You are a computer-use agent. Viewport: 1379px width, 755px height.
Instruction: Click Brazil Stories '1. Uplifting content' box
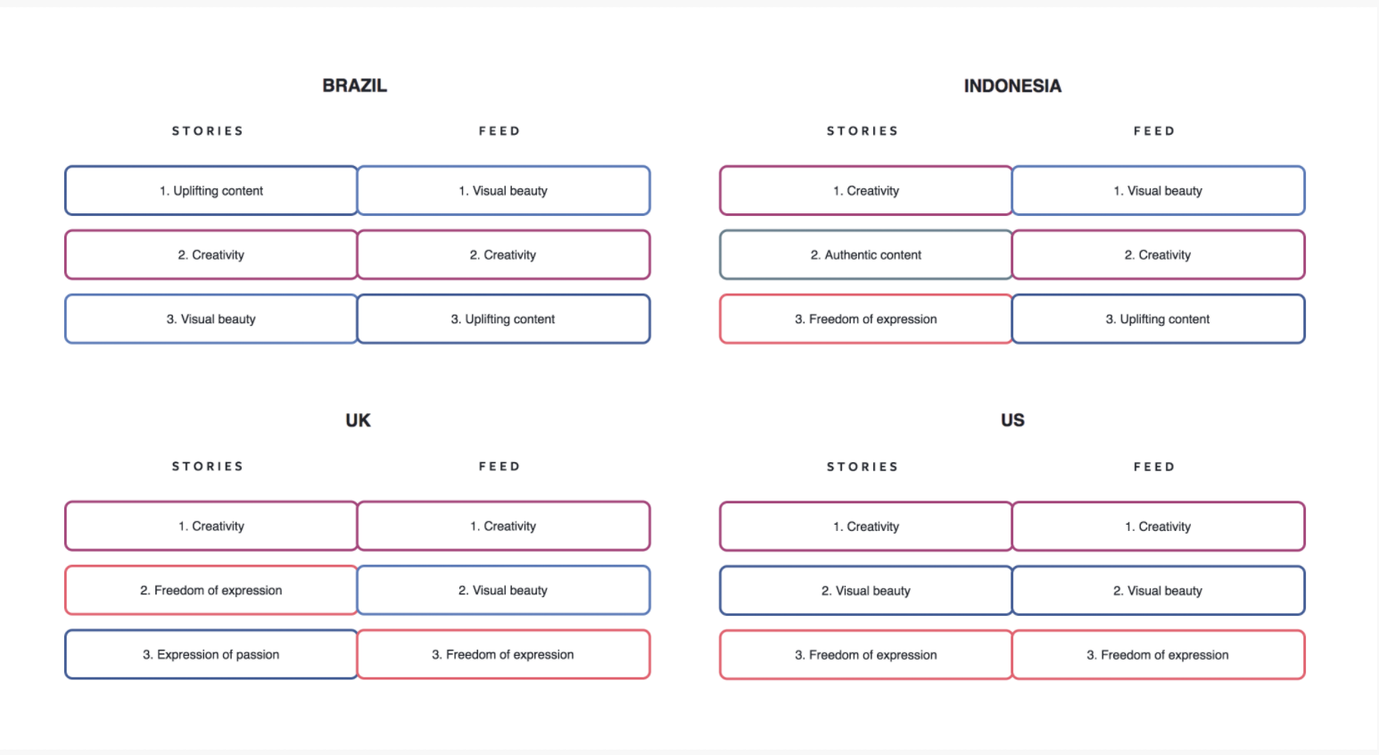coord(211,190)
